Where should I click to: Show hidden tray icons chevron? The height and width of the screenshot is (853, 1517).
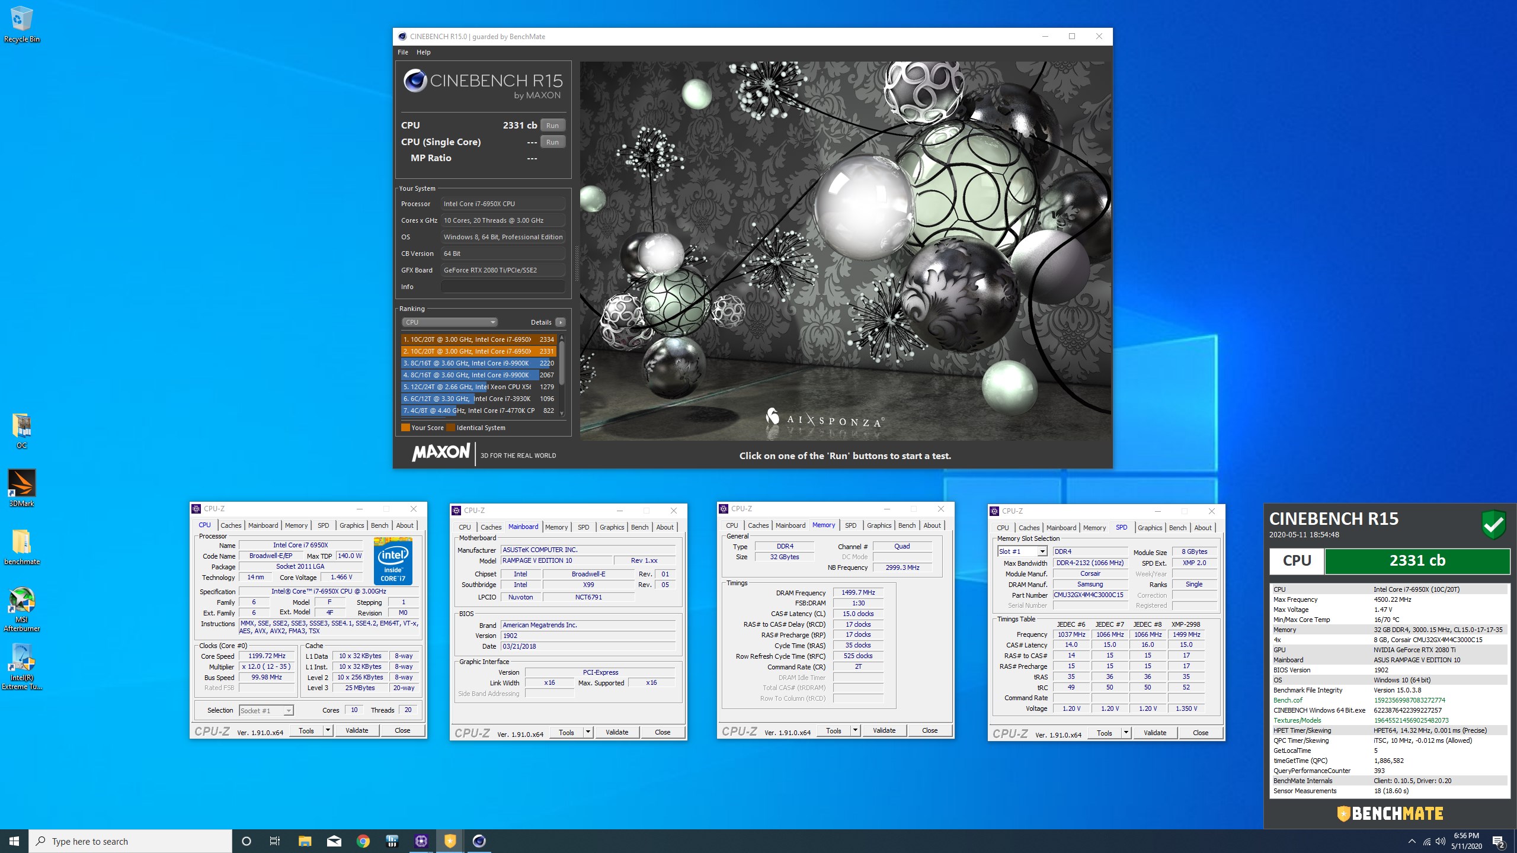pos(1412,841)
